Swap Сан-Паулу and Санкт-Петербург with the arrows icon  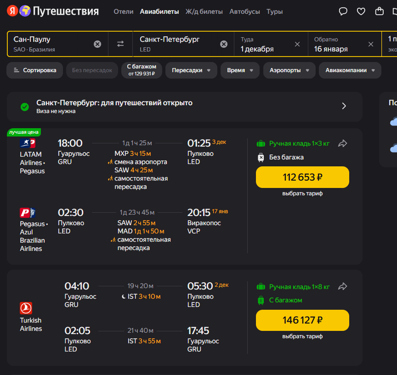(120, 44)
